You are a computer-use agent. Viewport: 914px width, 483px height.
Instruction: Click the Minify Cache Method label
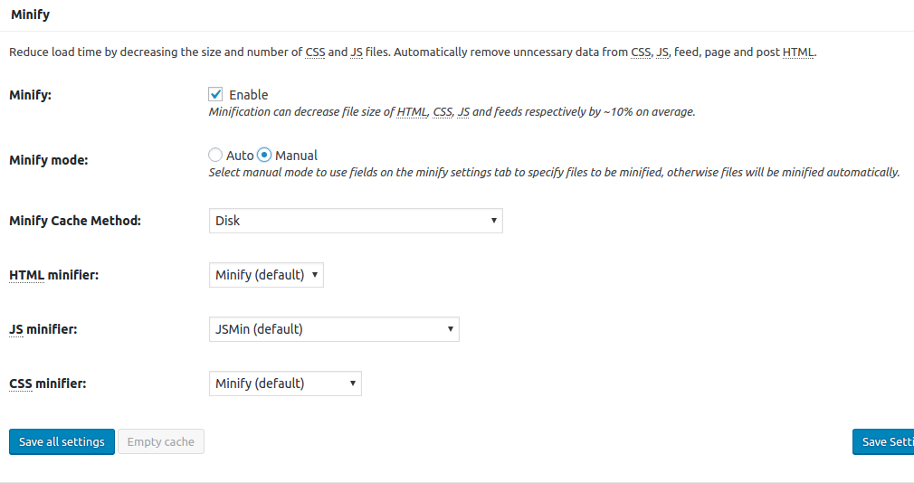[75, 221]
